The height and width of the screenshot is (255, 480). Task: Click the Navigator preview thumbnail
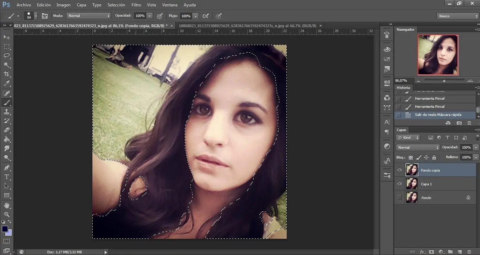click(438, 55)
